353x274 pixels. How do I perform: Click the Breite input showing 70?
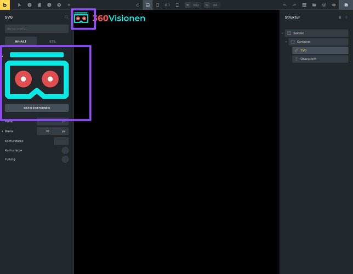pos(48,131)
